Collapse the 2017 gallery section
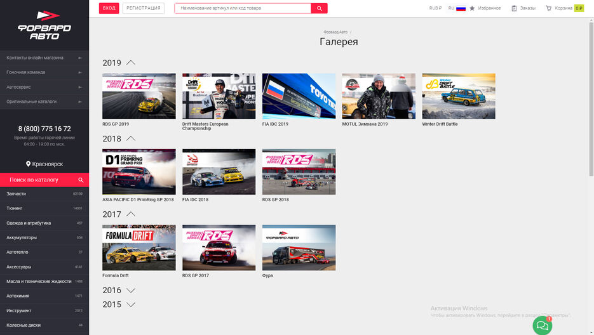This screenshot has height=335, width=594. pos(131,214)
